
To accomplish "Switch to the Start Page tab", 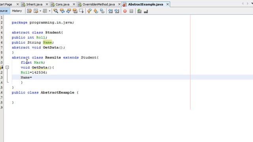I will [6, 4].
